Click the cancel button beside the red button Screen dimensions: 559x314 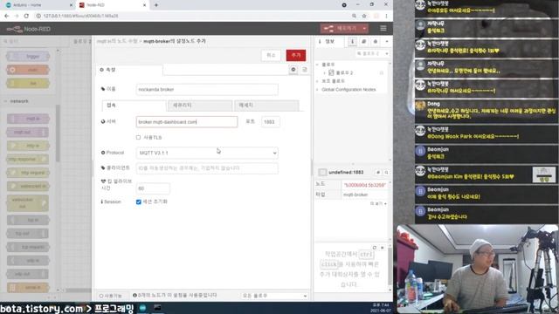271,55
